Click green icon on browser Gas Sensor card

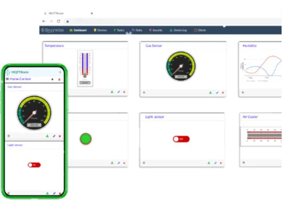coord(211,93)
